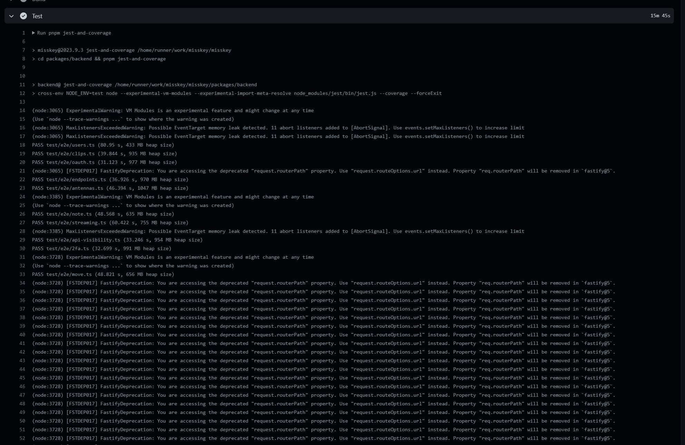
Task: Select the cross-env command line 12
Action: click(x=236, y=93)
